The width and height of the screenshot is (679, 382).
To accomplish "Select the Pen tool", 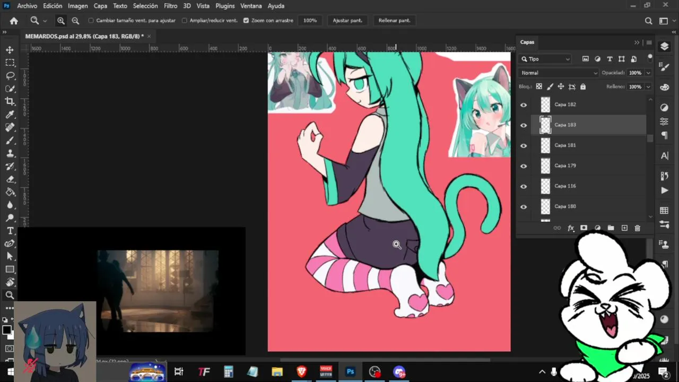I will [x=10, y=244].
